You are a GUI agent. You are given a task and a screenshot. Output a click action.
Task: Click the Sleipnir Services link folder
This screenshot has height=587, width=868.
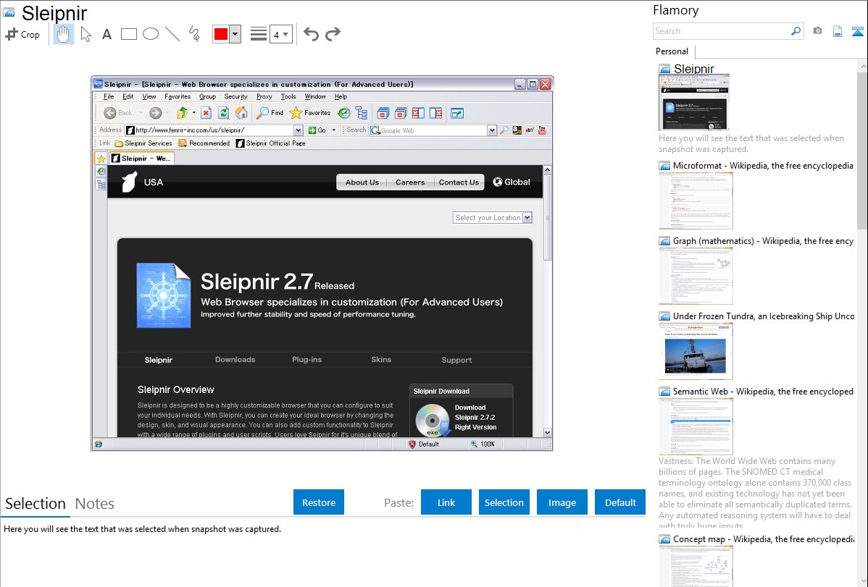(143, 143)
